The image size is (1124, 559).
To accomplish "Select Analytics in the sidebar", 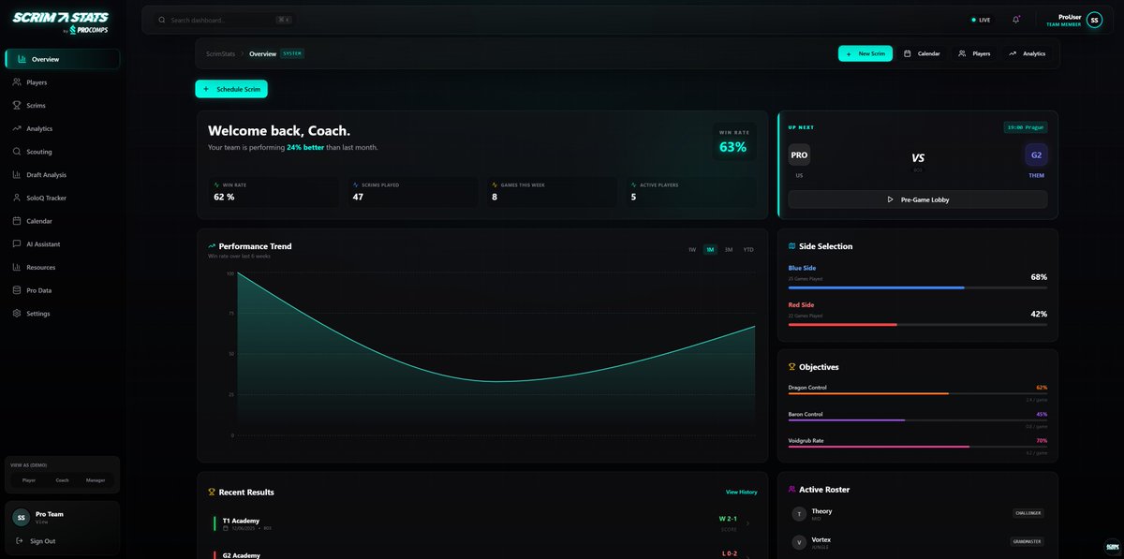I will (62, 128).
